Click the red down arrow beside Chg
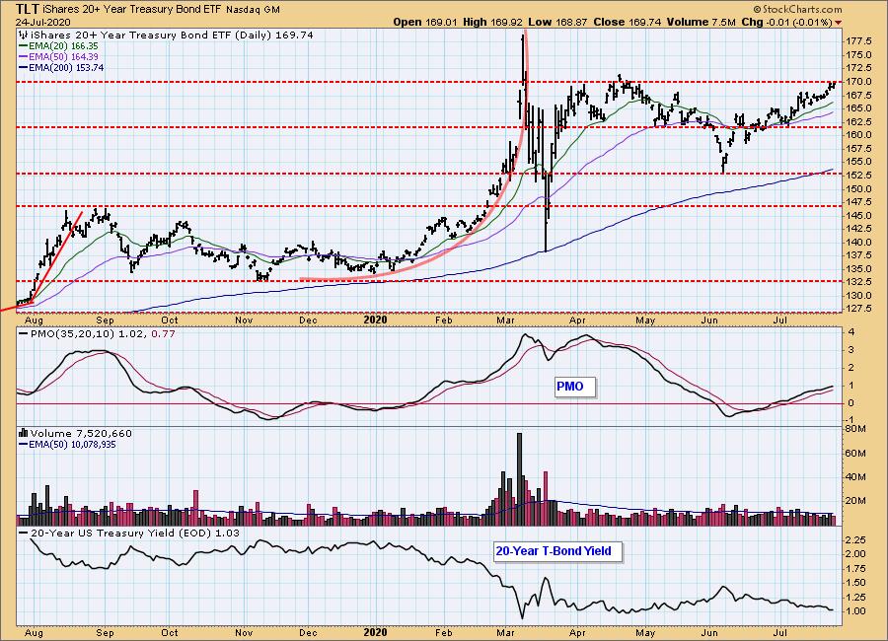888x641 pixels. click(838, 23)
